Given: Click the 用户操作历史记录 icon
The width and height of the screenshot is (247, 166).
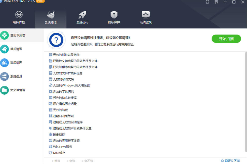Looking at the screenshot, I should (x=51, y=104).
